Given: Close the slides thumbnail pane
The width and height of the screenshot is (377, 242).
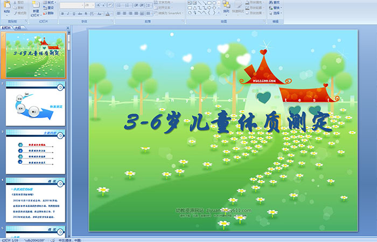Looking at the screenshot, I should pos(68,28).
